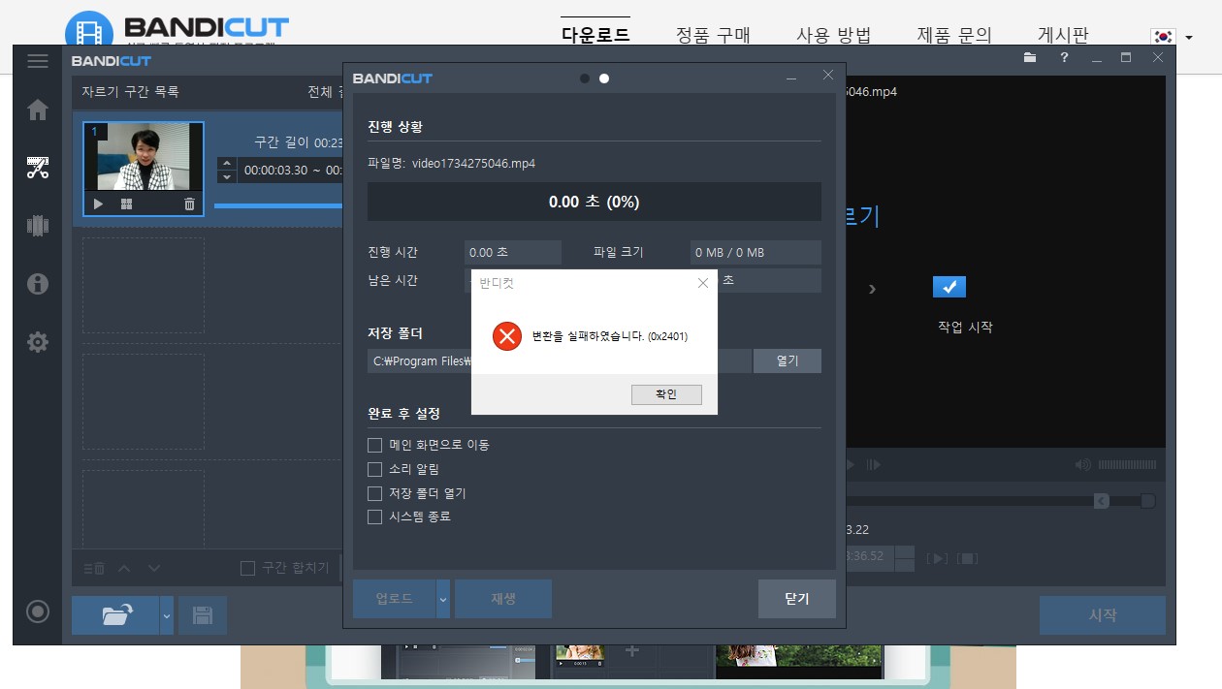Screen dimensions: 1222x689
Task: Enable 시스템 종료 checkbox
Action: pos(374,517)
